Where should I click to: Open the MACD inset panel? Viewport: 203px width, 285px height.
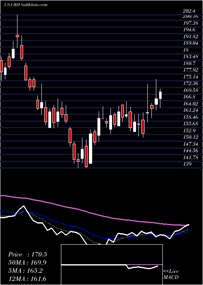pyautogui.click(x=112, y=265)
